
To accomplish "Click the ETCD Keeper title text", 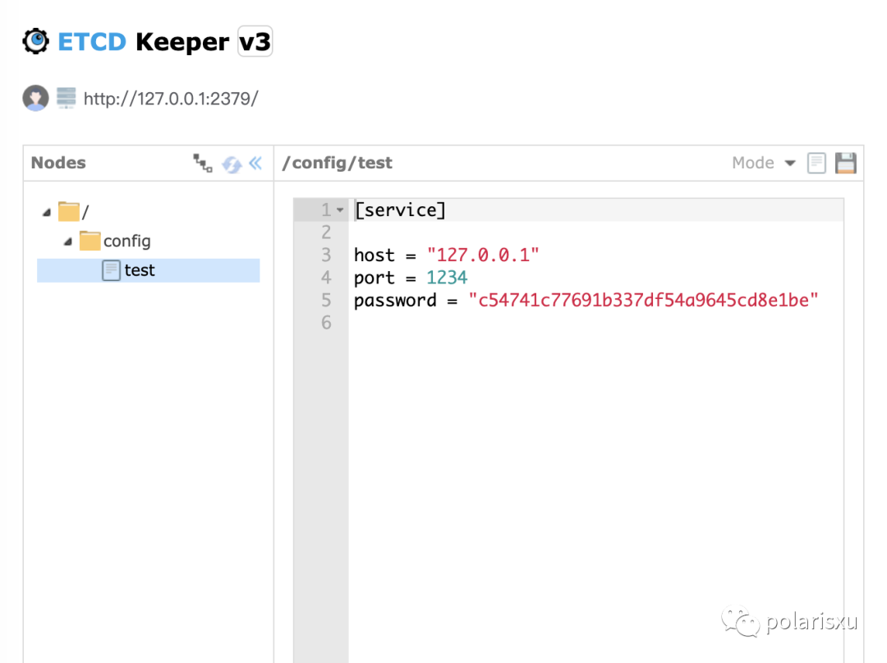I will (144, 42).
